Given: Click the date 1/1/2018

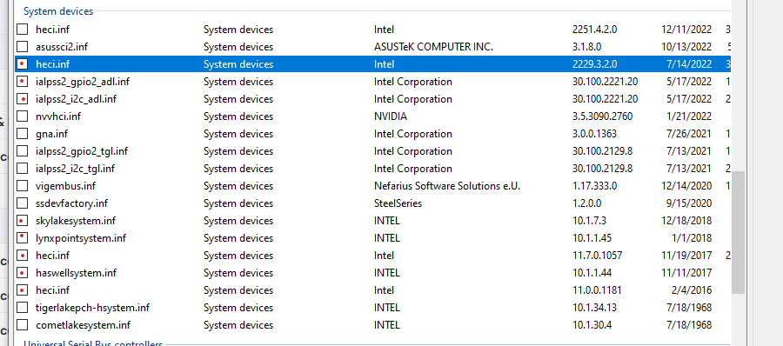Looking at the screenshot, I should pos(692,238).
